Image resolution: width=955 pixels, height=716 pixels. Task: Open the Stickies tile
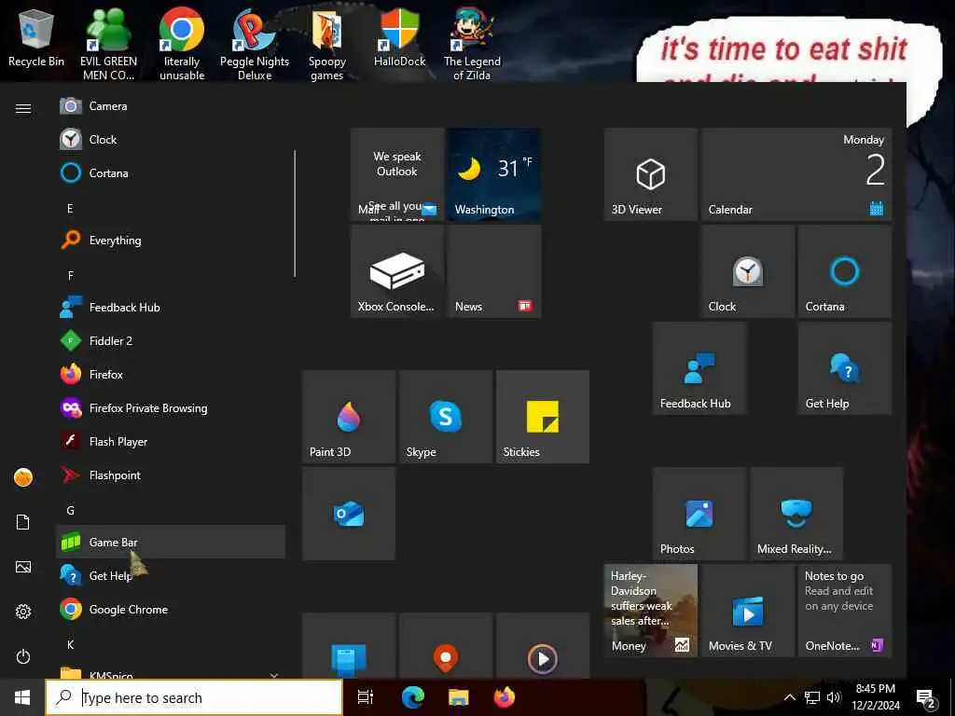click(x=542, y=417)
